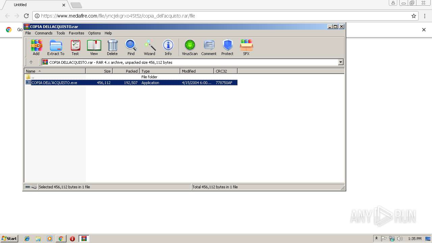This screenshot has height=243, width=432.
Task: Go up one folder level arrow
Action: tap(31, 62)
